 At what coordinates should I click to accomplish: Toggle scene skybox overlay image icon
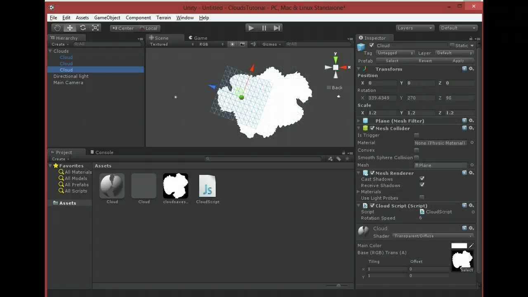click(242, 44)
